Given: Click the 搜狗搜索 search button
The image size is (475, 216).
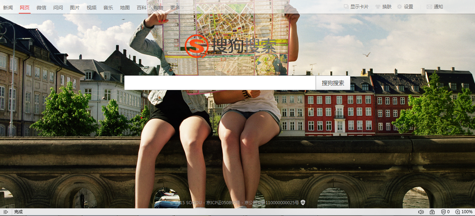Looking at the screenshot, I should [333, 83].
